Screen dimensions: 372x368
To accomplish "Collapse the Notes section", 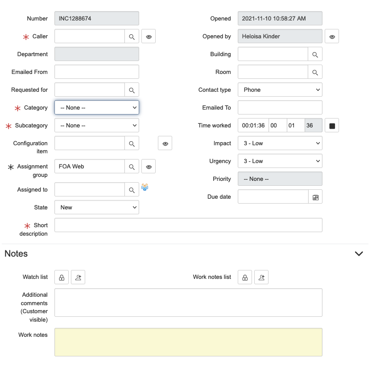I will (359, 254).
